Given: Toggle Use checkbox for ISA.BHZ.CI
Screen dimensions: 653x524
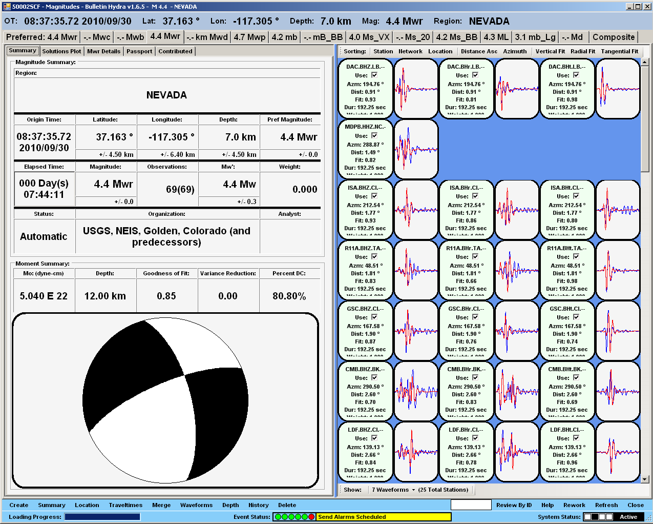Looking at the screenshot, I should click(374, 196).
